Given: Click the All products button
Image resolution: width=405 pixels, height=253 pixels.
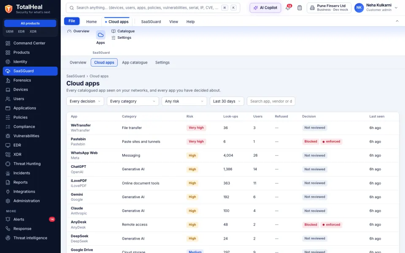Looking at the screenshot, I should tap(30, 23).
